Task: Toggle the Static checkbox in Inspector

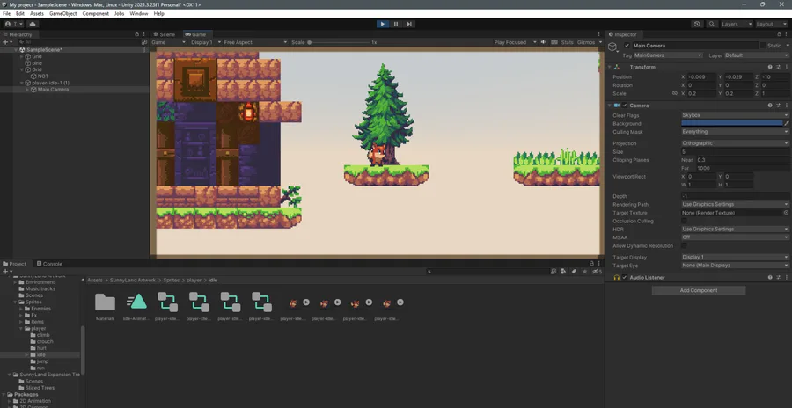Action: coord(763,46)
